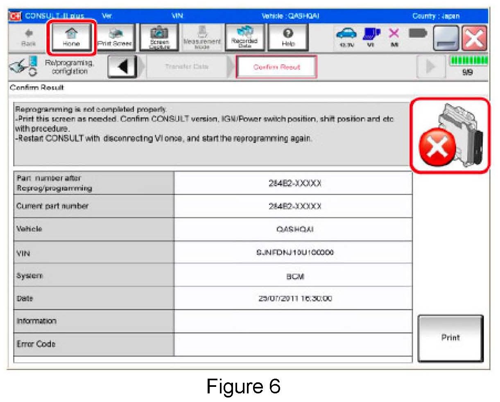Select the Confirm Result step
Image resolution: width=500 pixels, height=402 pixels.
tap(276, 67)
